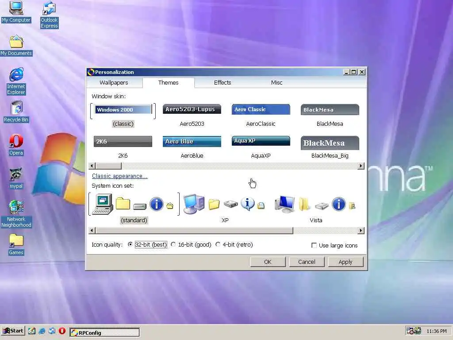Click the first quick launch icon beside Start
Screen dimensions: 453x340
click(32, 331)
